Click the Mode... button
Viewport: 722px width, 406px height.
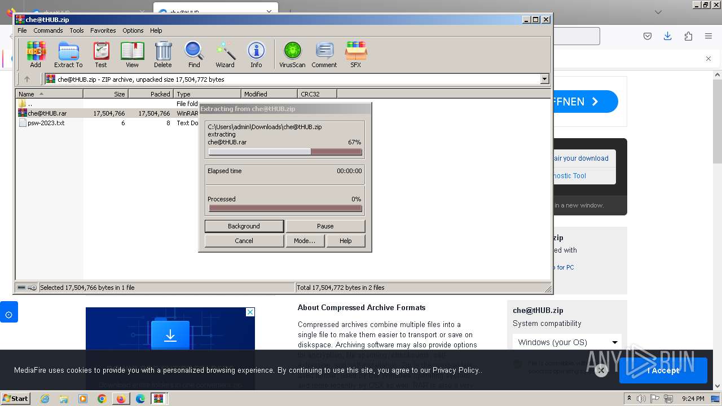[305, 241]
